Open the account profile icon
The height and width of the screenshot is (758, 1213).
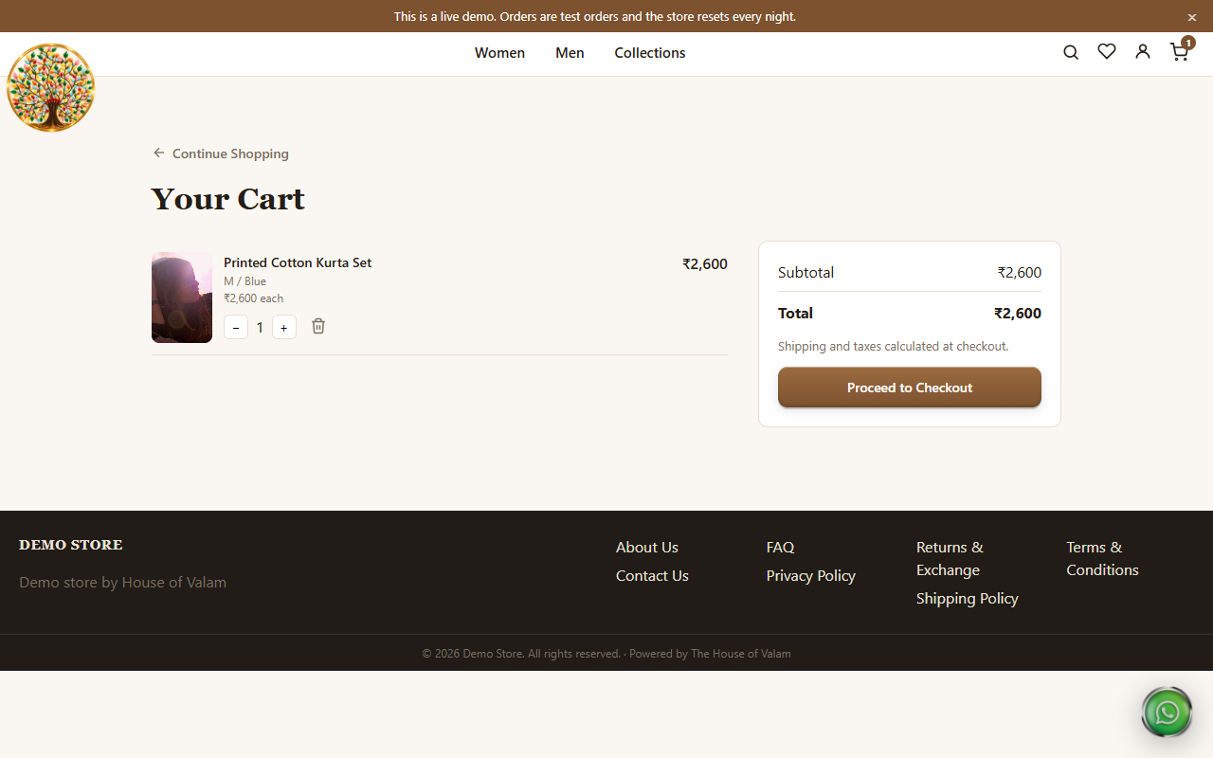pyautogui.click(x=1143, y=52)
